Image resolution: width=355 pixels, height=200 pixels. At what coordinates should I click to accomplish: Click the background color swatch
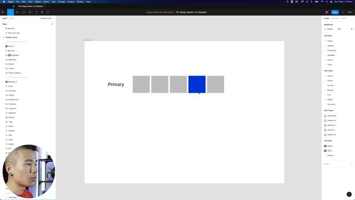coord(325,29)
